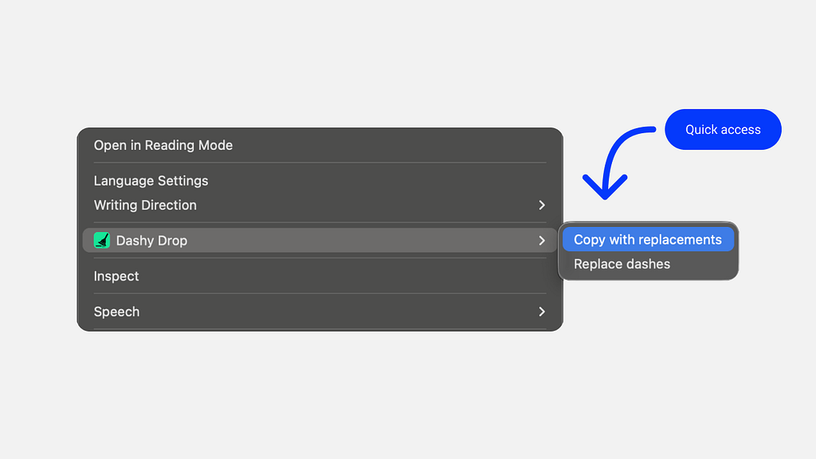This screenshot has width=816, height=459.
Task: Click the divider line below Open in Reading Mode
Action: (319, 163)
